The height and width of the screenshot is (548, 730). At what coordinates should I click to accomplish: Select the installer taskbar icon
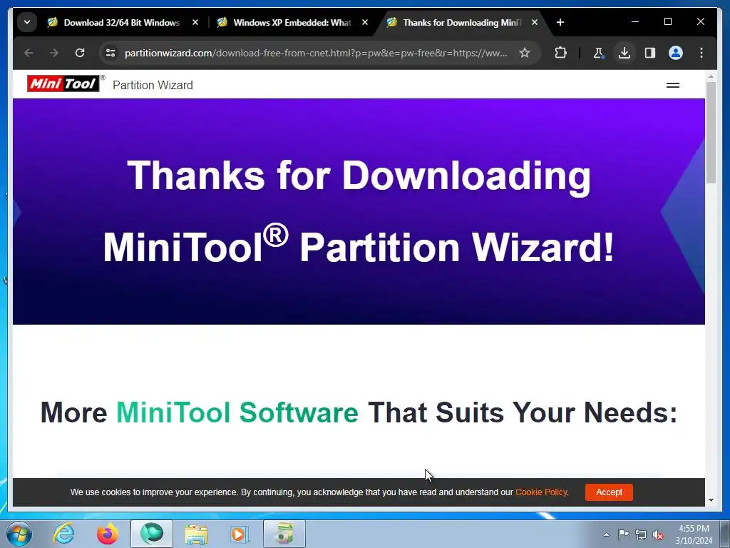284,534
